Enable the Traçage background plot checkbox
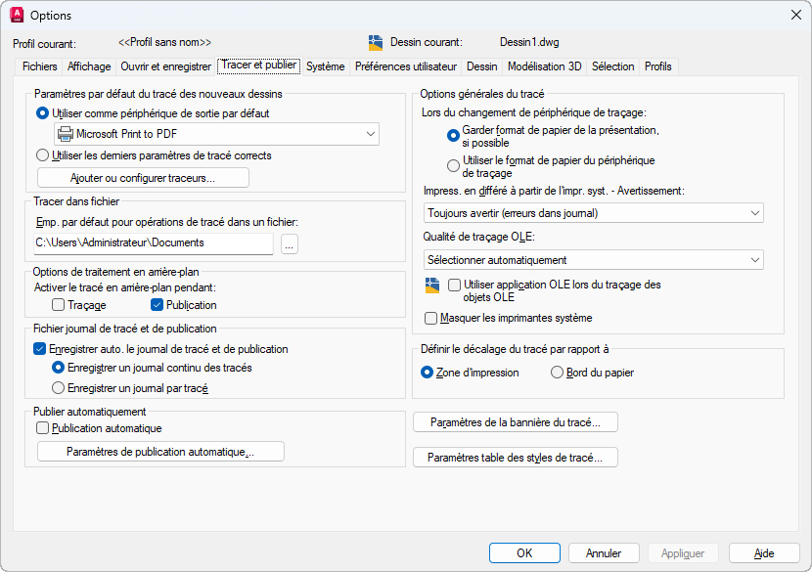This screenshot has width=812, height=572. pyautogui.click(x=59, y=305)
